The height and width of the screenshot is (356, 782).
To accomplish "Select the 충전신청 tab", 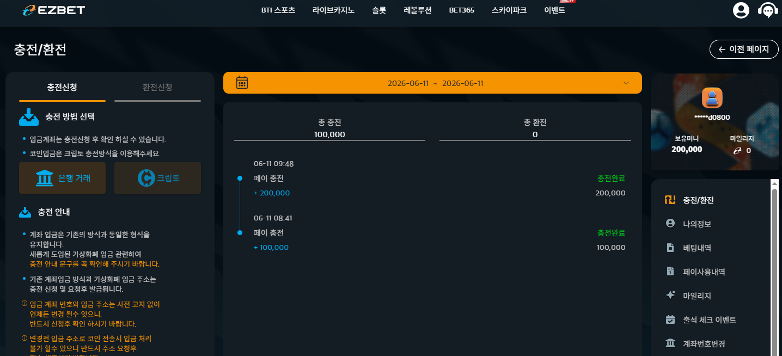I will [62, 87].
